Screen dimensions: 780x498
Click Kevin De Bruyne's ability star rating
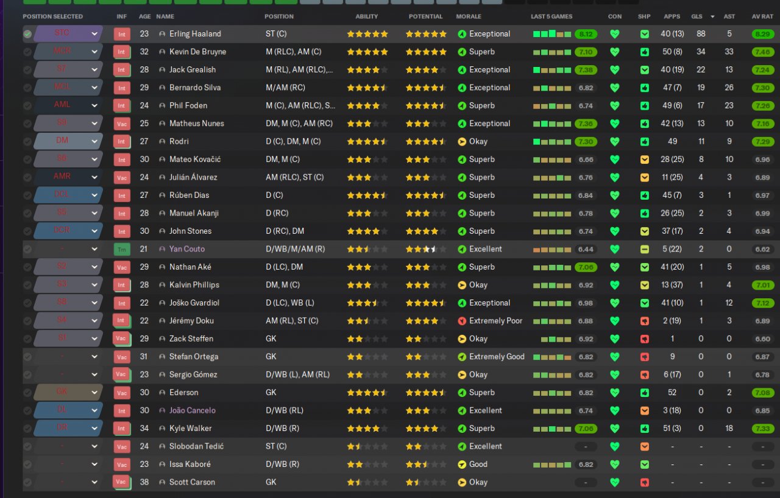pyautogui.click(x=367, y=52)
